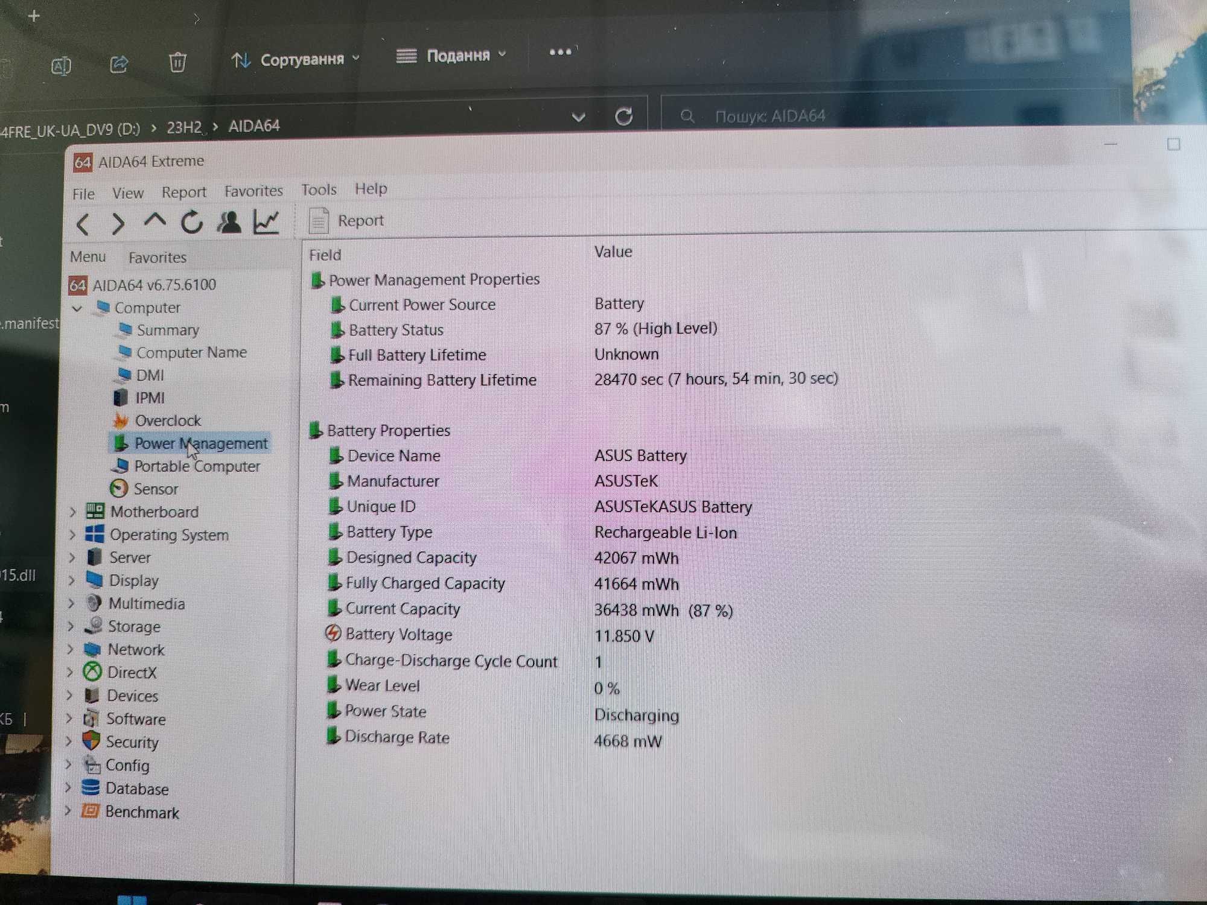Expand the Network node

coord(70,650)
